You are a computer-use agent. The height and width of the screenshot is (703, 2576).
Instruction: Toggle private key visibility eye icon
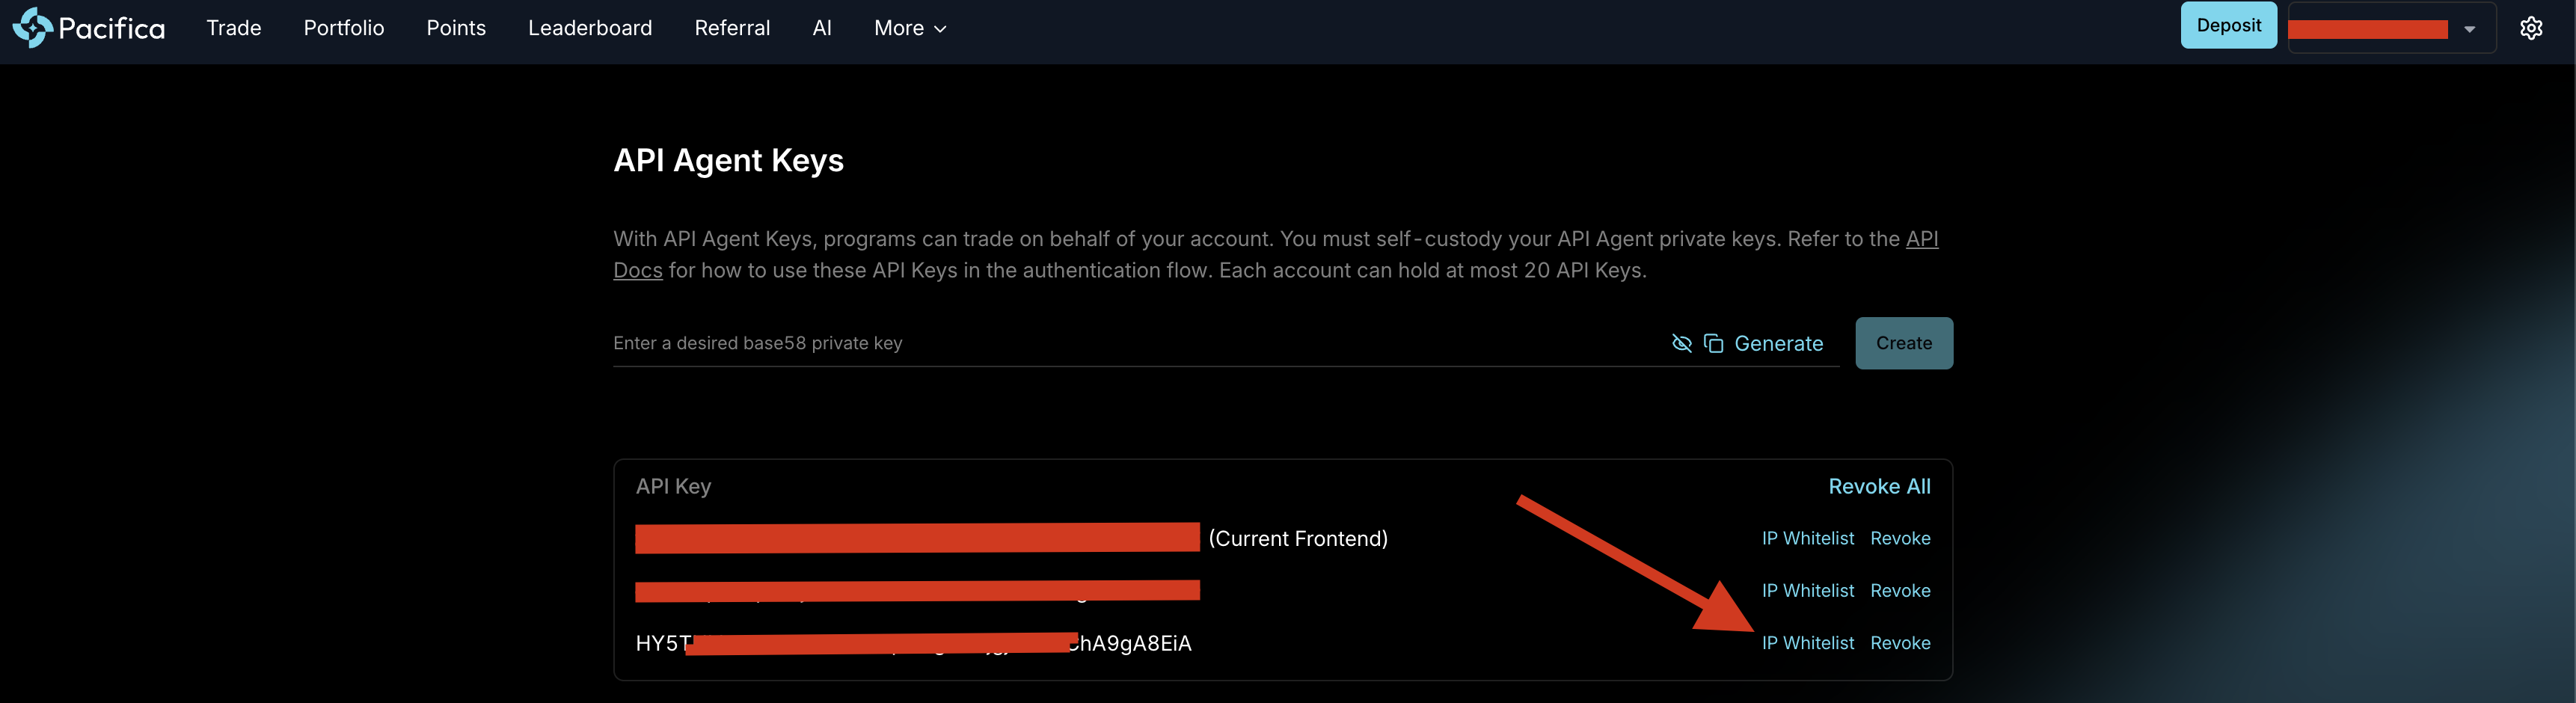1681,343
